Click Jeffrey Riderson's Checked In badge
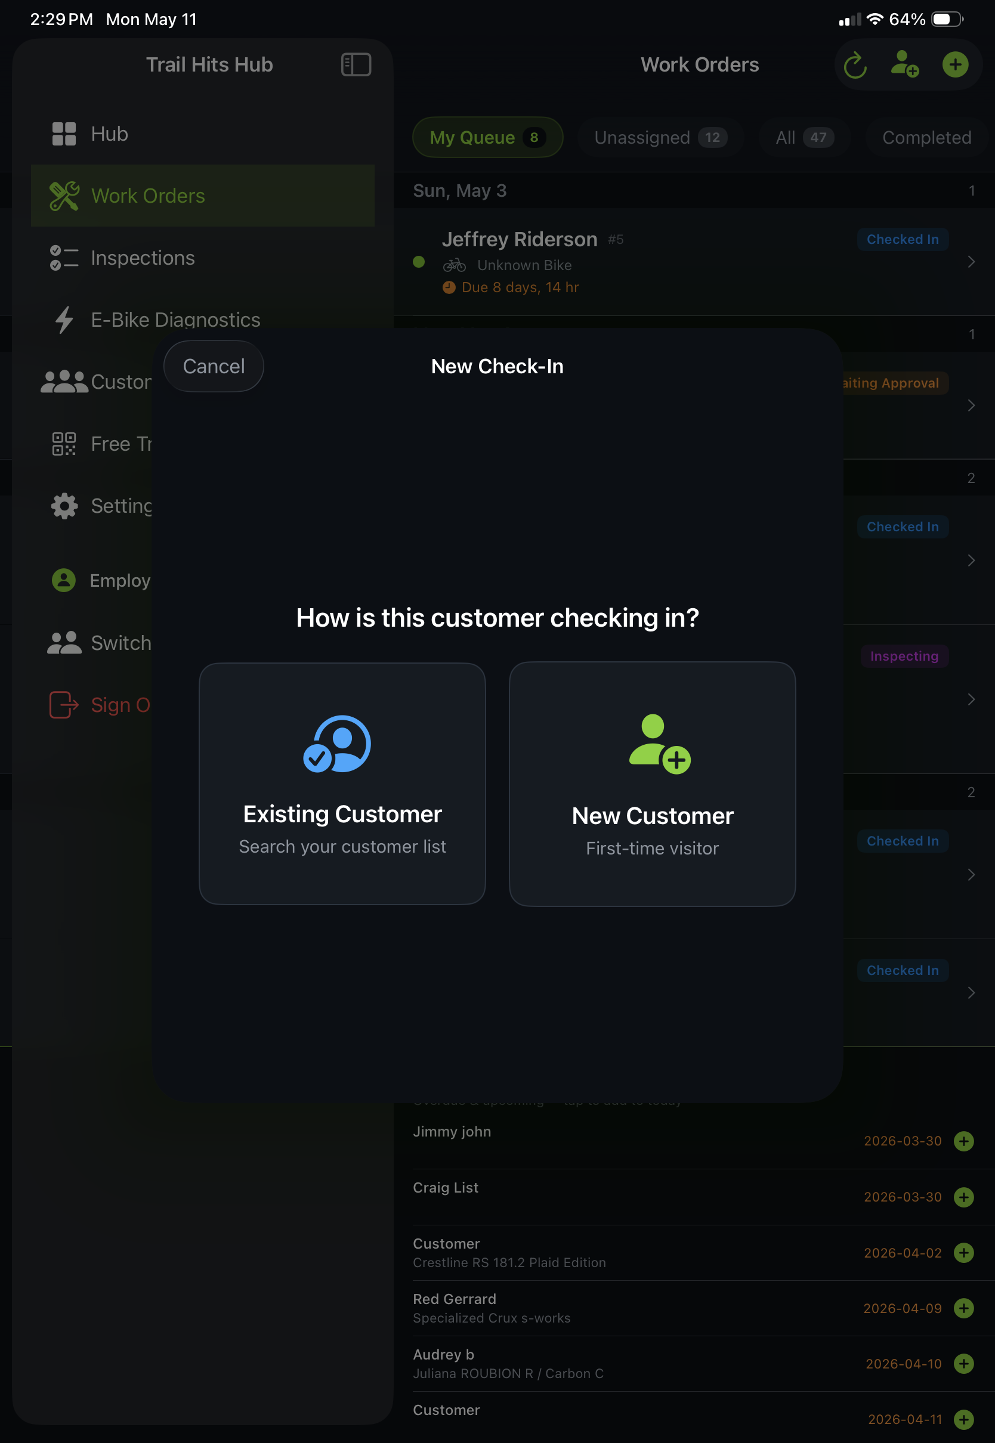The image size is (995, 1443). click(x=902, y=239)
